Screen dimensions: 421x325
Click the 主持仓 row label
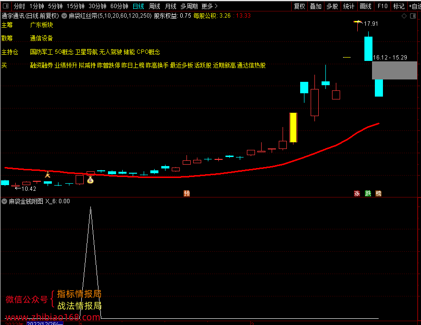10,52
